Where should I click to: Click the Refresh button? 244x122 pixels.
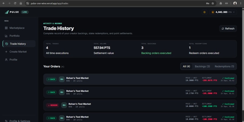[x=228, y=29]
